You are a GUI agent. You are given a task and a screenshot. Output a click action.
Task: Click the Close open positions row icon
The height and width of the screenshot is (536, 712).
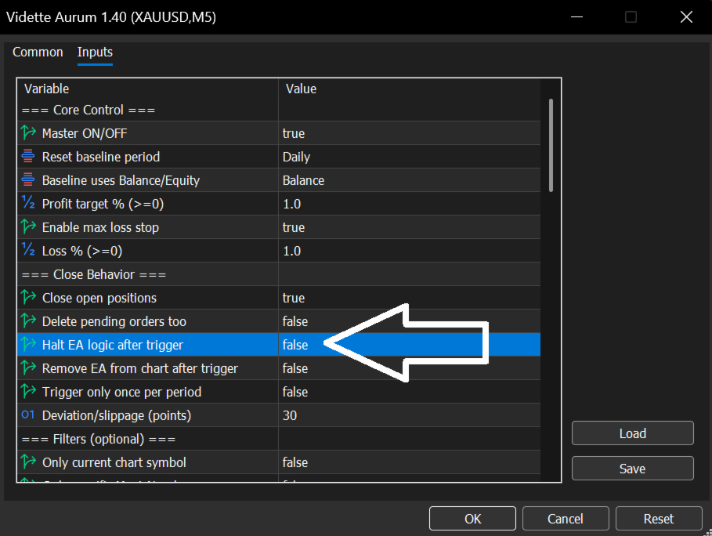click(28, 298)
